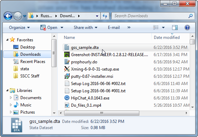Viewport: 198px width, 137px height.
Task: Expand the Documents library
Action: (11, 98)
